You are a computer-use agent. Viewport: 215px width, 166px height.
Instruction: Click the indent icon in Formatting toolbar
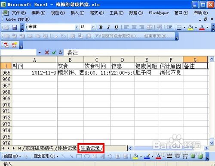pyautogui.click(x=169, y=27)
